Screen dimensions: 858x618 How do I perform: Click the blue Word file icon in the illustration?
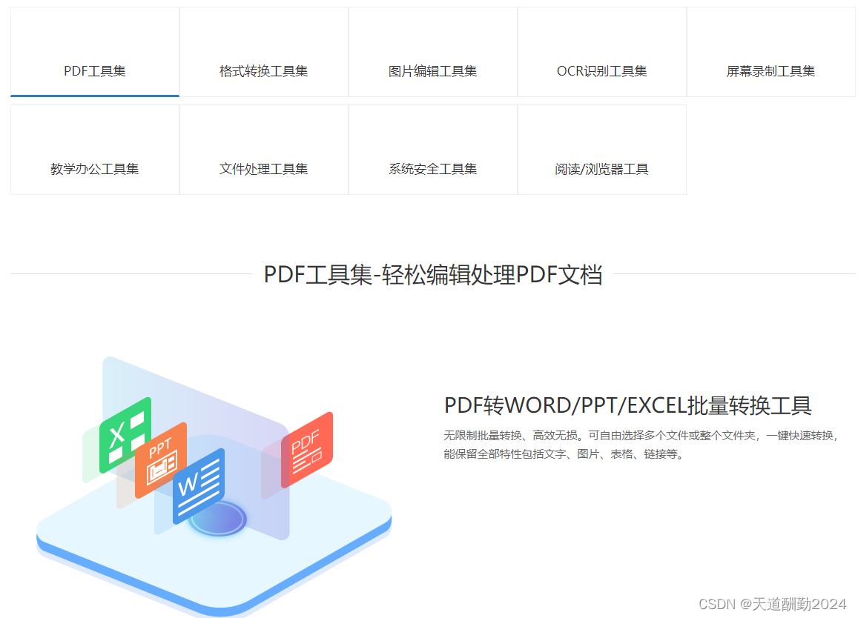pos(199,485)
